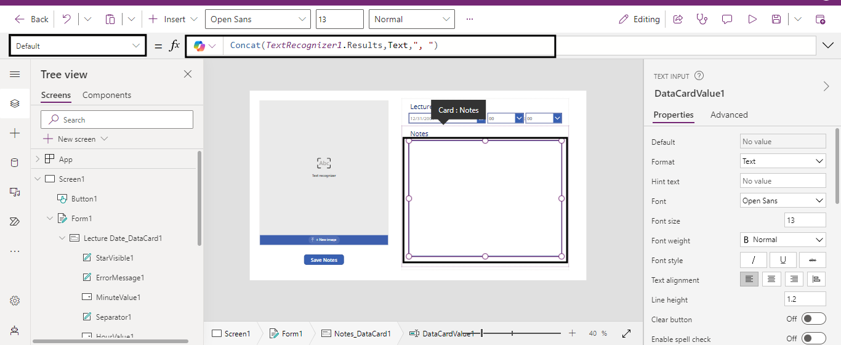This screenshot has width=841, height=345.
Task: Click the Save disk icon
Action: (x=776, y=19)
